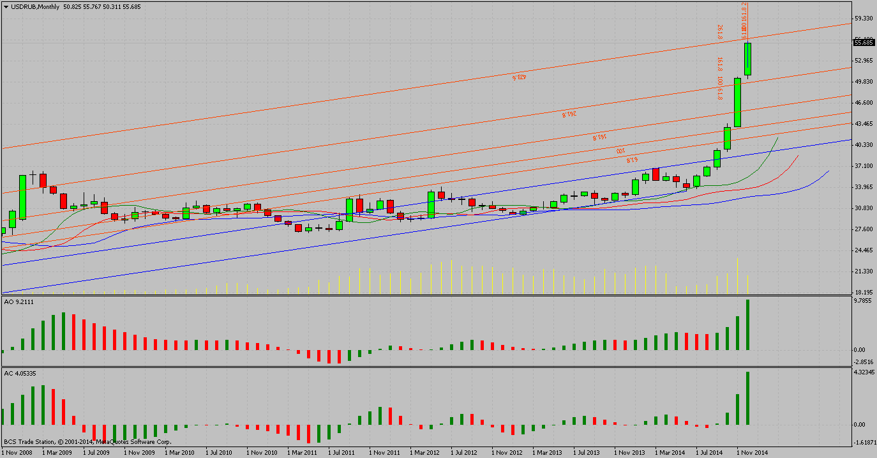This screenshot has width=877, height=458.
Task: Select the 423.6 Fibonacci channel label
Action: tap(519, 77)
